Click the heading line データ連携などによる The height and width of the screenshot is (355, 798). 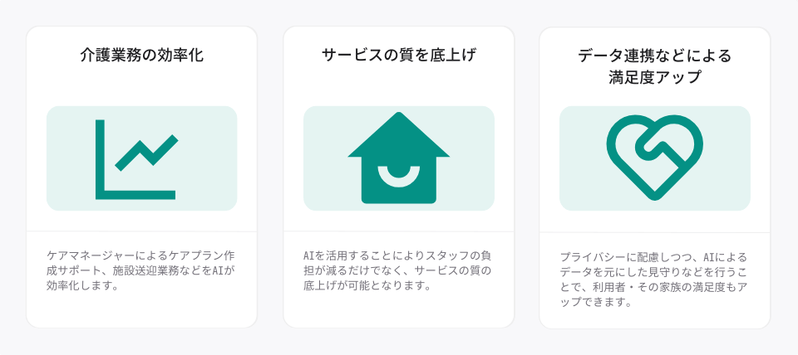click(x=654, y=56)
